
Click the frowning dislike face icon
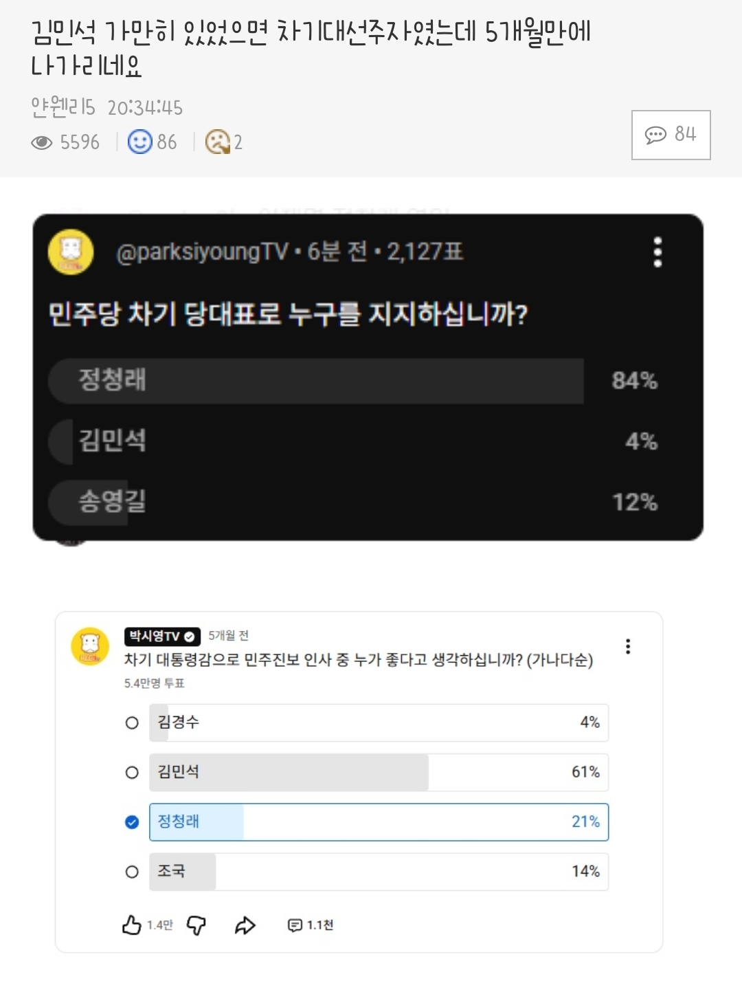(x=218, y=142)
